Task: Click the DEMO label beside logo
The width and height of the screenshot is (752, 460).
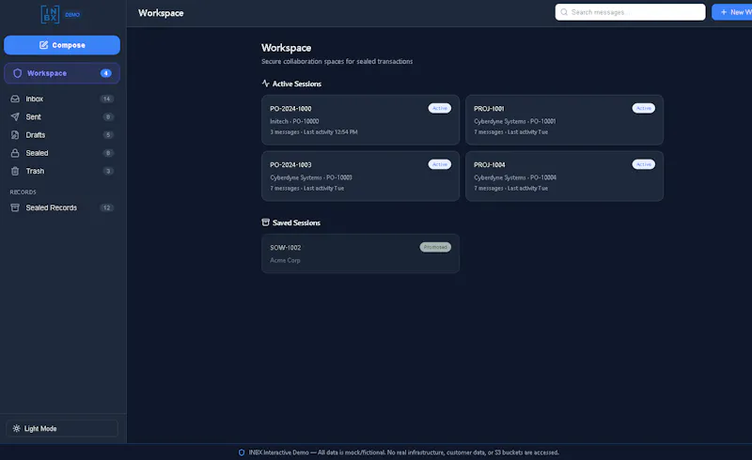Action: (x=72, y=15)
